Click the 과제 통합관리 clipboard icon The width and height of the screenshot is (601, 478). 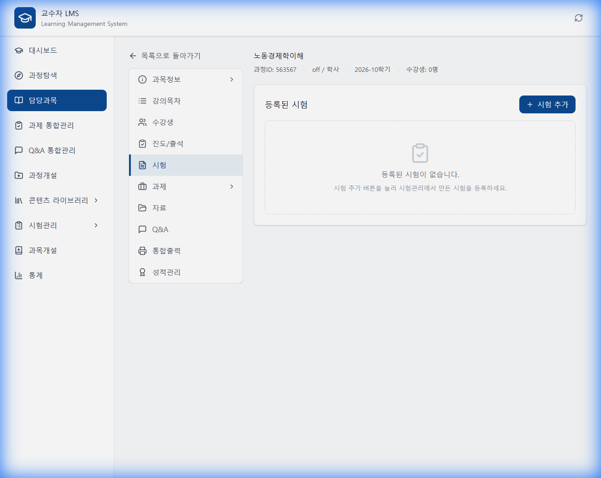18,125
